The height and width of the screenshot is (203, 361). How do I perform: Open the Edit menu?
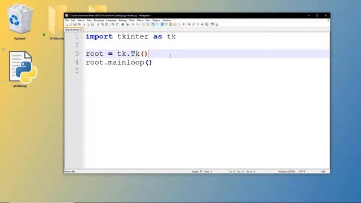pyautogui.click(x=73, y=20)
